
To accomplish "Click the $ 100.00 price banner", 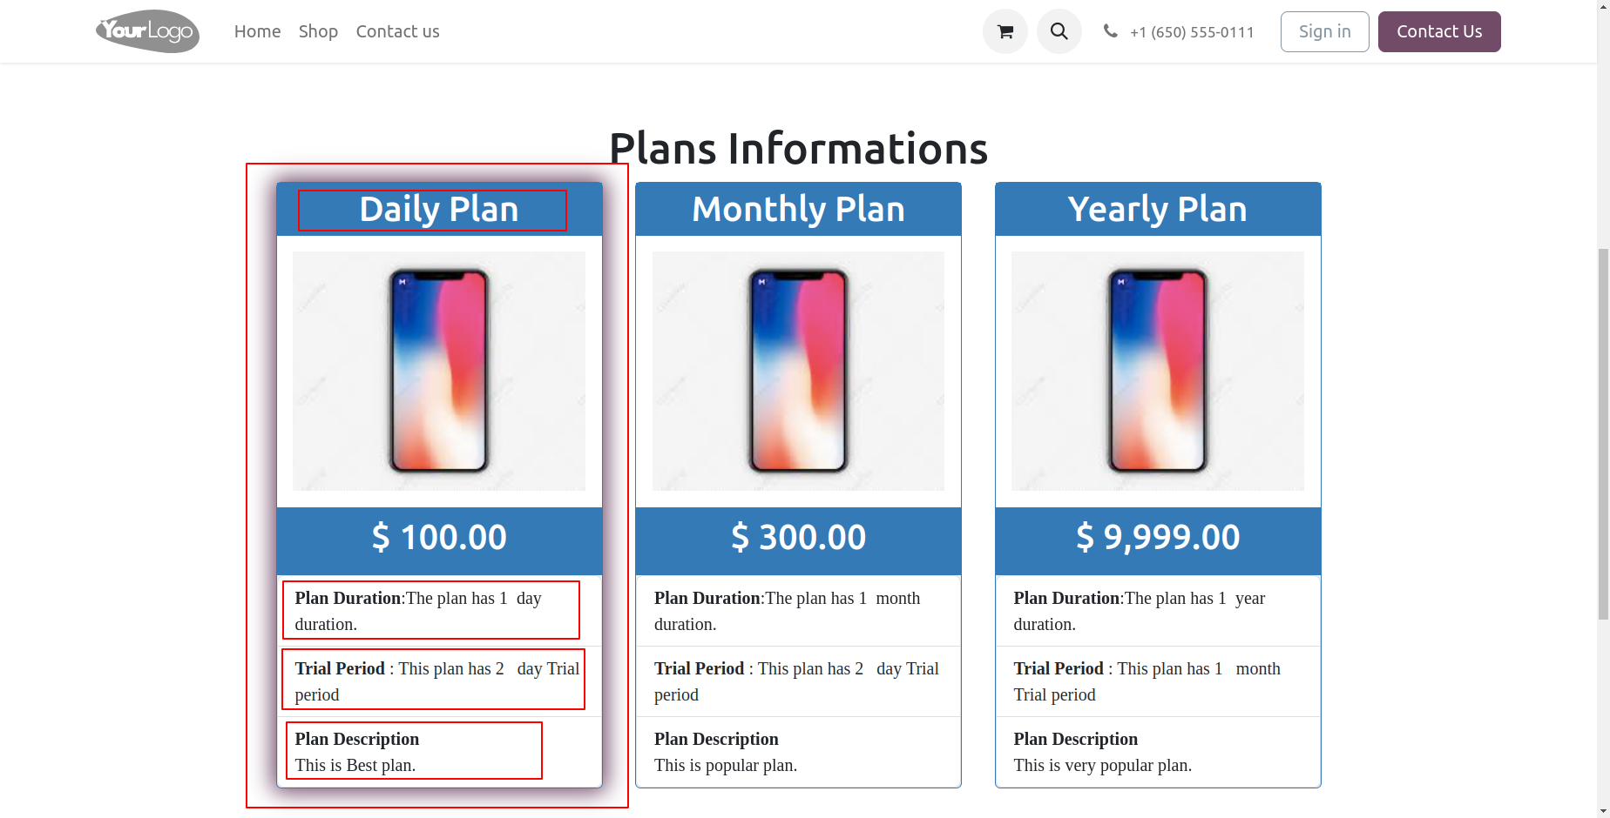I will [x=439, y=538].
